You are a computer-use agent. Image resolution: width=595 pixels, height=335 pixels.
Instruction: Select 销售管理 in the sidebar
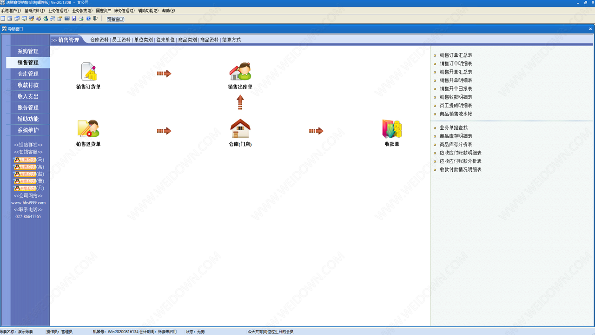[28, 62]
